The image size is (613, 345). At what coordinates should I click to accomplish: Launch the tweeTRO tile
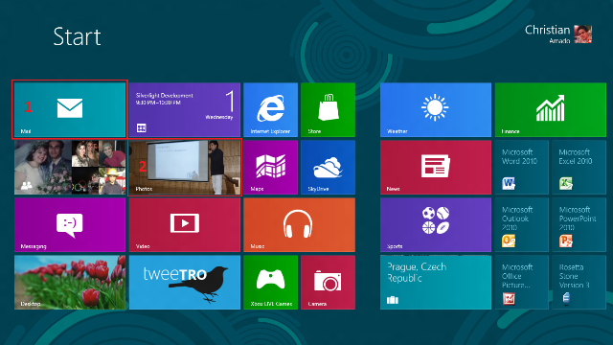(x=185, y=283)
